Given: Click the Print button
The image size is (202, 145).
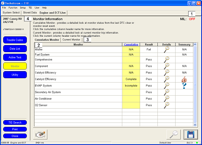Looking at the screenshot, I should coord(15,129).
